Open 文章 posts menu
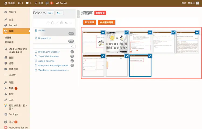This screenshot has width=202, height=129. [11, 20]
